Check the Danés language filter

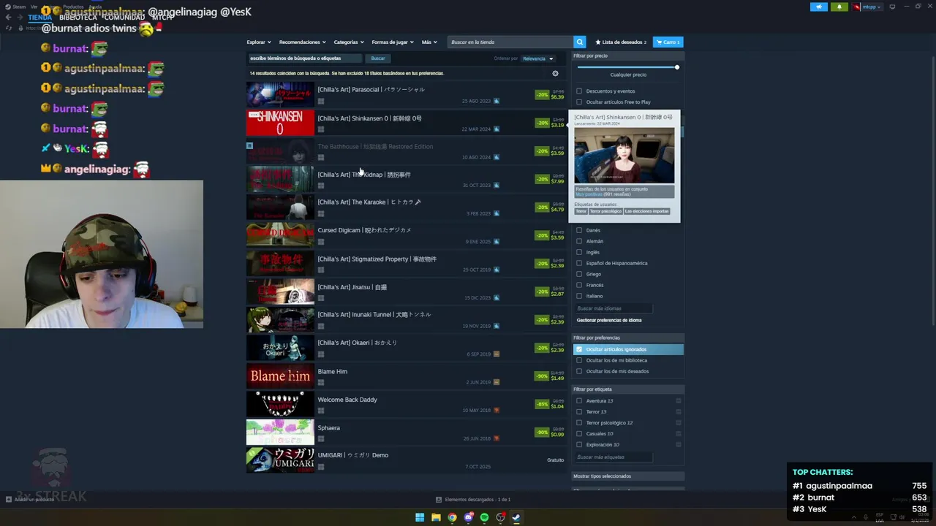click(x=579, y=230)
